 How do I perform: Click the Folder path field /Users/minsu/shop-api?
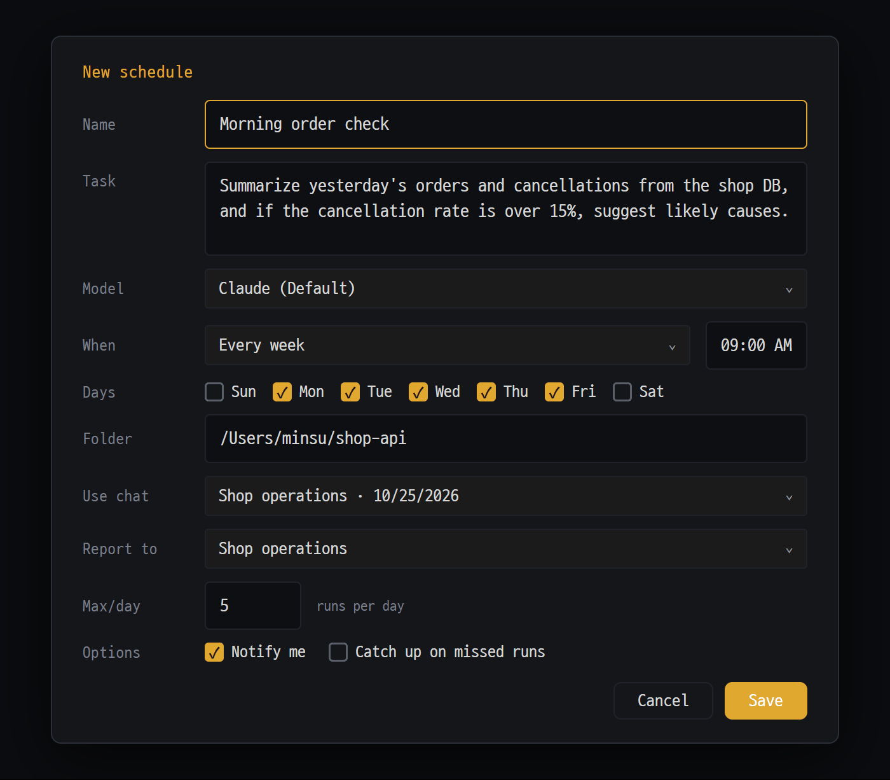(505, 438)
